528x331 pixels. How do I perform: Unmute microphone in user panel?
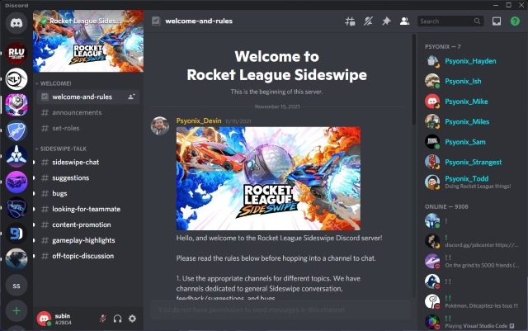click(102, 319)
